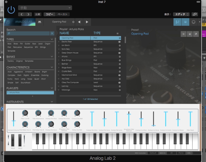Click the Aggressive characteristic tag

18,72
